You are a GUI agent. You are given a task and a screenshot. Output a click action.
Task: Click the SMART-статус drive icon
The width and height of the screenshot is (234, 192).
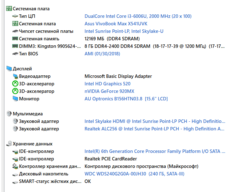tap(15, 182)
